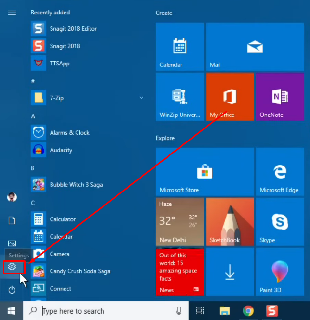
Task: Open File Explorer from the taskbar
Action: coord(224,311)
